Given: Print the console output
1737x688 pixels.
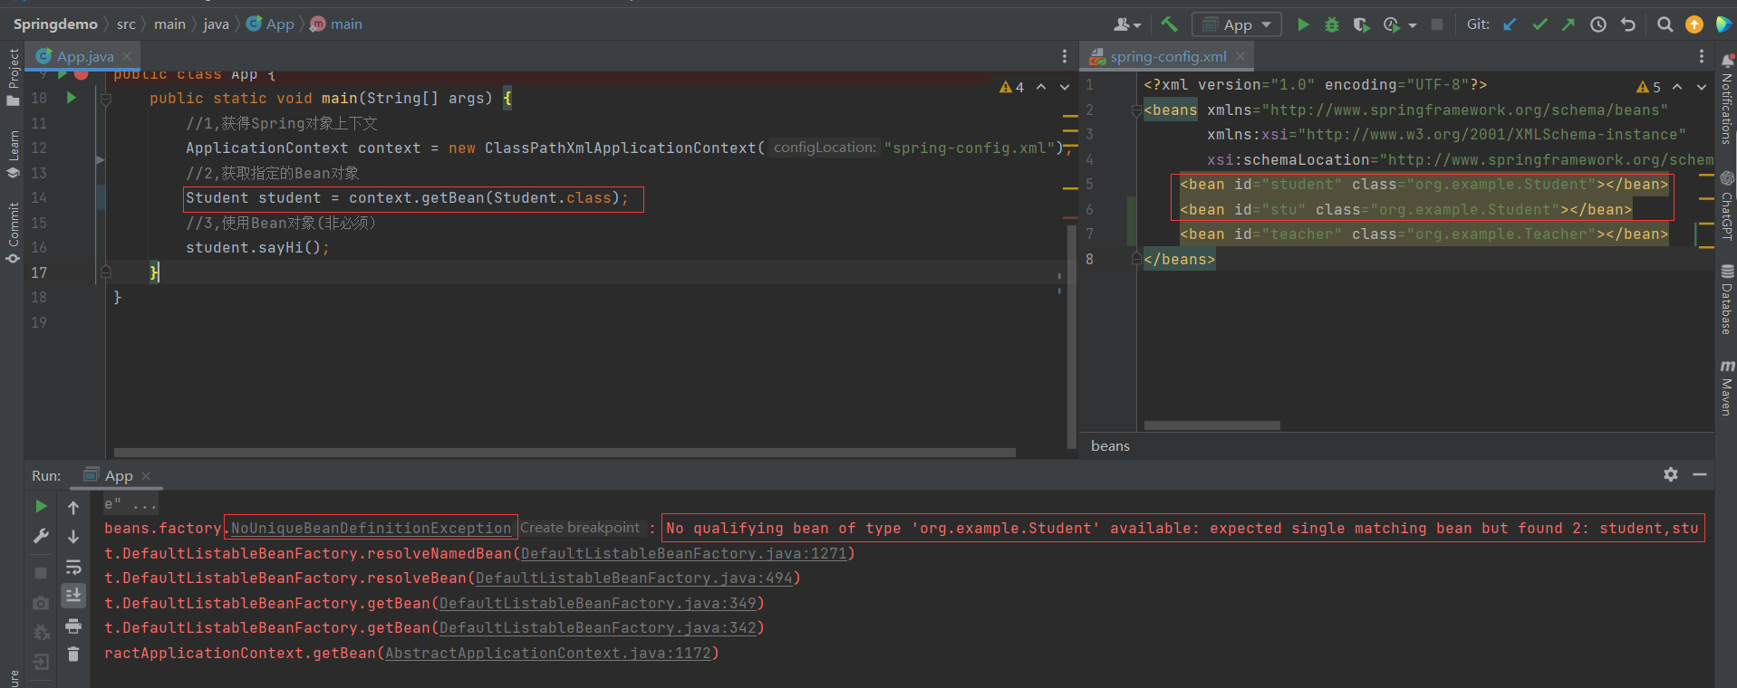Looking at the screenshot, I should 73,626.
